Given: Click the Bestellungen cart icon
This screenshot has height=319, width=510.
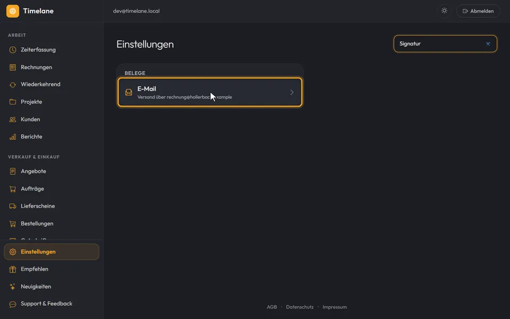Looking at the screenshot, I should (13, 224).
